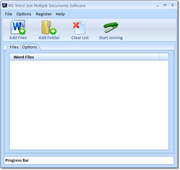The height and width of the screenshot is (170, 180).
Task: Switch to the Files tab
Action: pyautogui.click(x=14, y=47)
